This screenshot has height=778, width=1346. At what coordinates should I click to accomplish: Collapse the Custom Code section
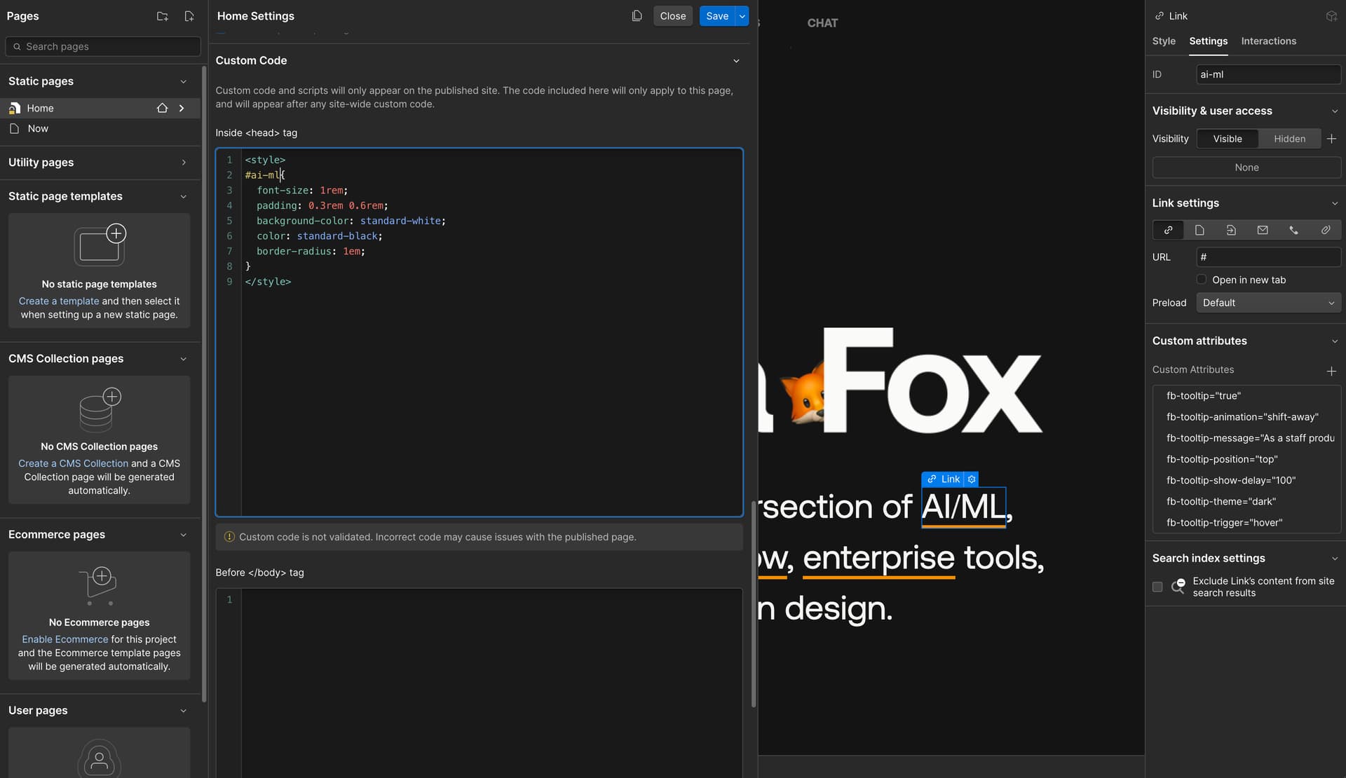coord(735,61)
